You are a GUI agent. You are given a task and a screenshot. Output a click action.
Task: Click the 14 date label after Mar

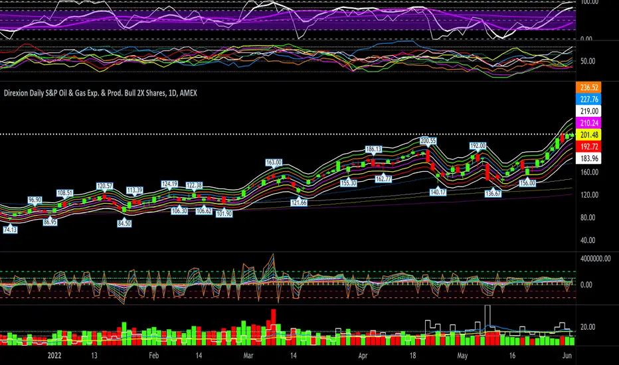pyautogui.click(x=294, y=356)
